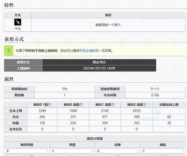The width and height of the screenshot is (187, 156).
Task: Click the 156 defense value
Action: coord(42,123)
